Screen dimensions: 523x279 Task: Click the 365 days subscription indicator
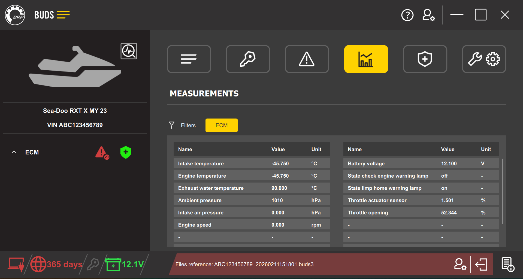[56, 264]
